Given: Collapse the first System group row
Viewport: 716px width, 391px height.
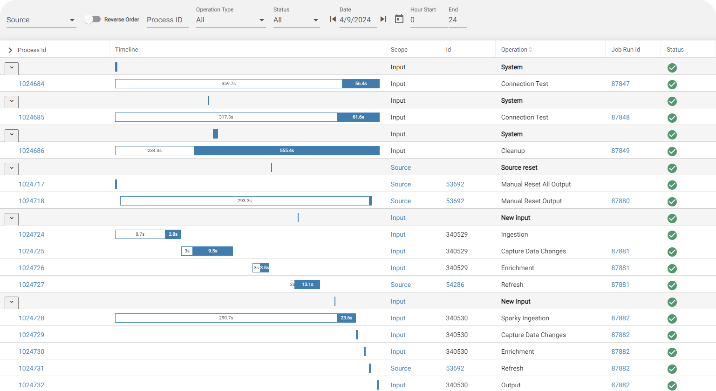Looking at the screenshot, I should (x=12, y=68).
